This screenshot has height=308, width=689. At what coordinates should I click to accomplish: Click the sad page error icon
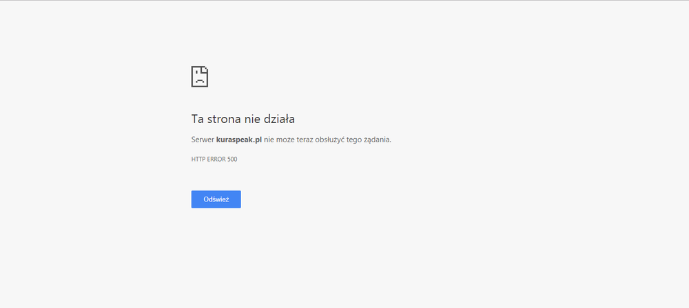coord(199,76)
